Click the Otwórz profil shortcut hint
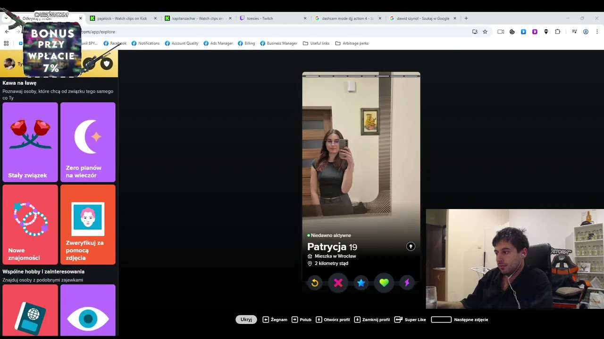 (x=333, y=319)
